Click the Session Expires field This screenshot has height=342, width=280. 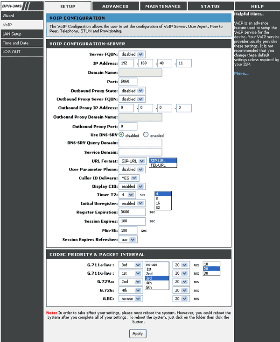(x=132, y=221)
